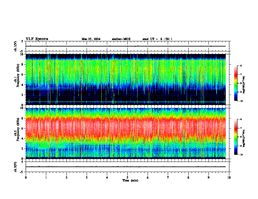Click the time axis tick label "2"
The height and width of the screenshot is (199, 258).
pyautogui.click(x=66, y=178)
